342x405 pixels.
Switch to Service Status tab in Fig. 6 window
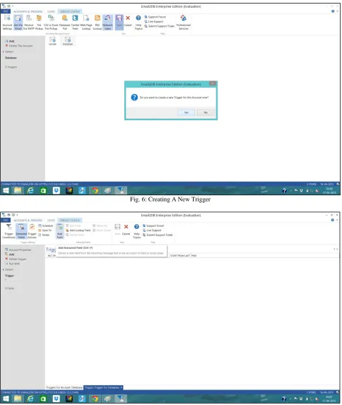[x=70, y=11]
